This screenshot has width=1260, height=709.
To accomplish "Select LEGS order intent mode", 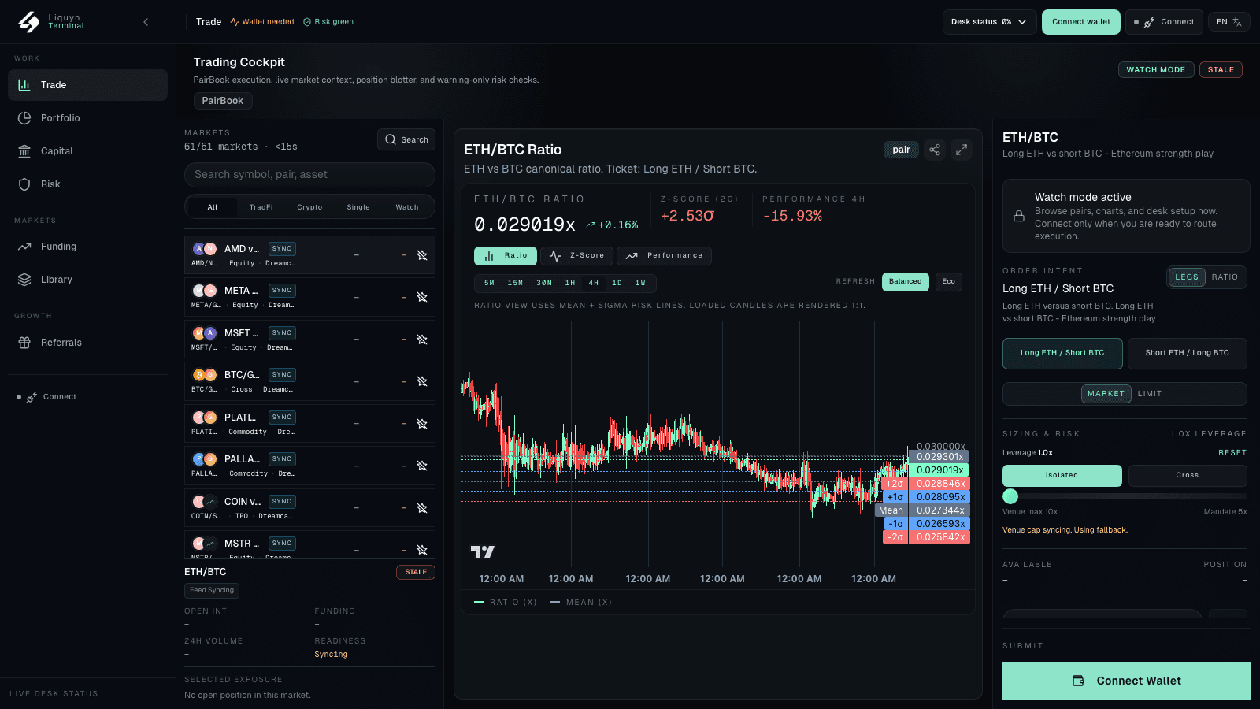I will click(x=1187, y=277).
